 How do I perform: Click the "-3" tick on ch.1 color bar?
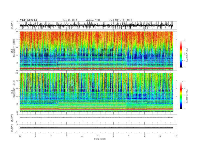(184, 40)
